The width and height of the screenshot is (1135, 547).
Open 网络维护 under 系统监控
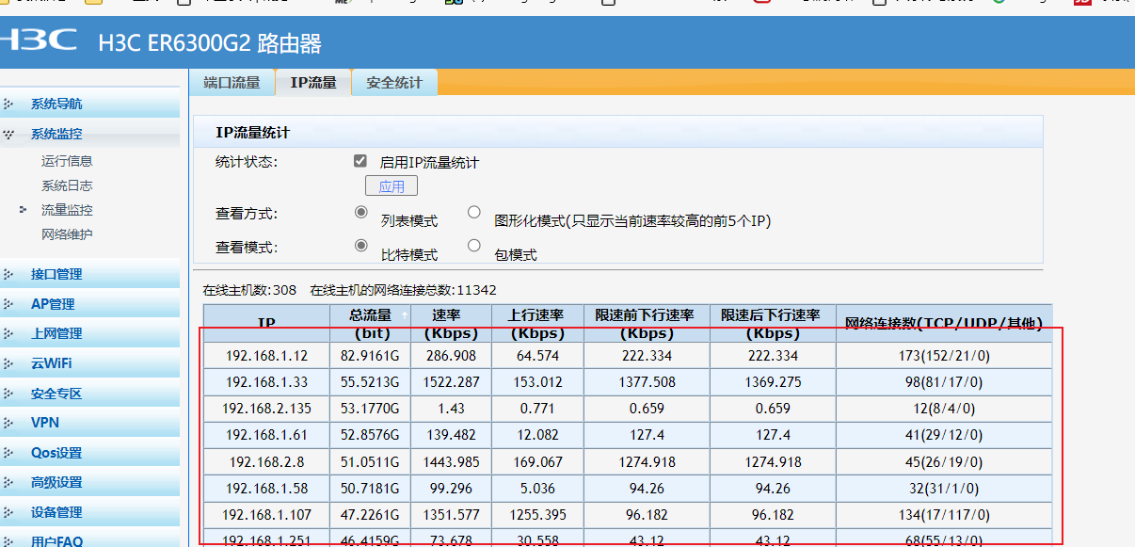[x=67, y=234]
